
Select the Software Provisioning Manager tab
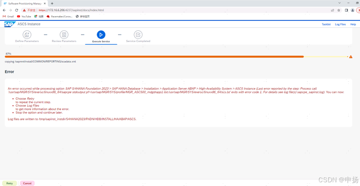tap(24, 3)
